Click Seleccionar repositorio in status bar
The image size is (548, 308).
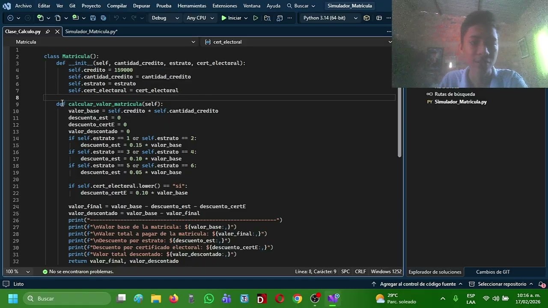[501, 284]
